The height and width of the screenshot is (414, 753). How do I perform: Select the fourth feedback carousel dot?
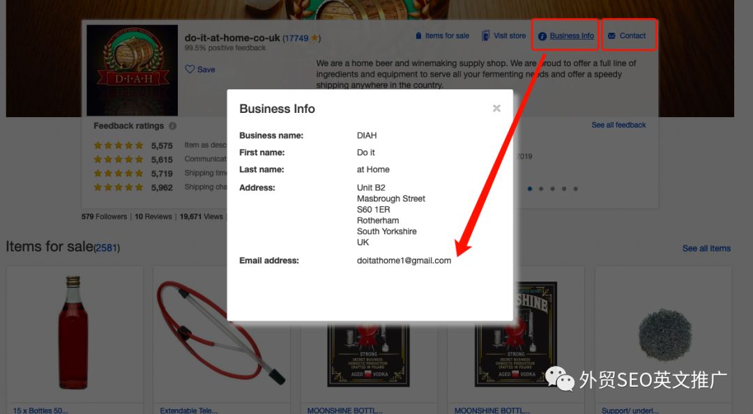[x=564, y=189]
